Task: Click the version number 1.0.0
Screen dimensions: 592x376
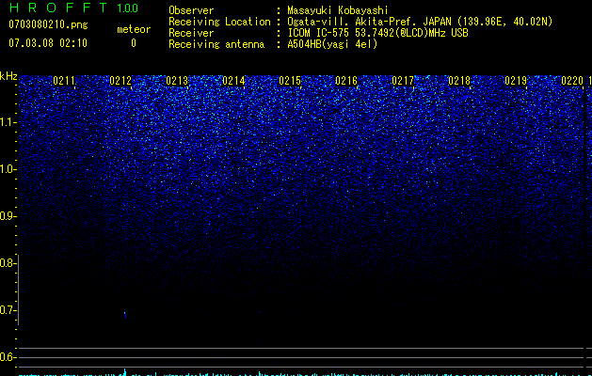Action: pyautogui.click(x=128, y=8)
